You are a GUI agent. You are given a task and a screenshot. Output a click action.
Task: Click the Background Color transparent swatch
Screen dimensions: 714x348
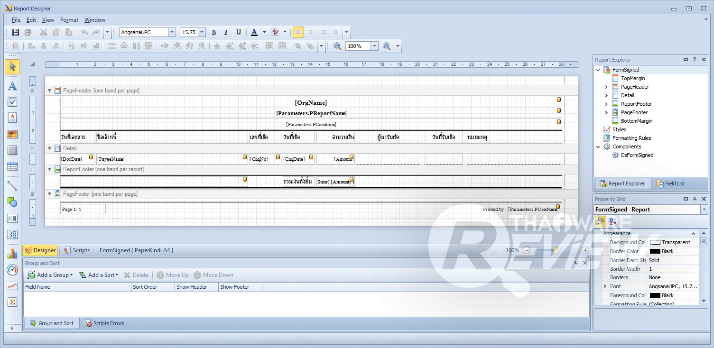click(655, 242)
